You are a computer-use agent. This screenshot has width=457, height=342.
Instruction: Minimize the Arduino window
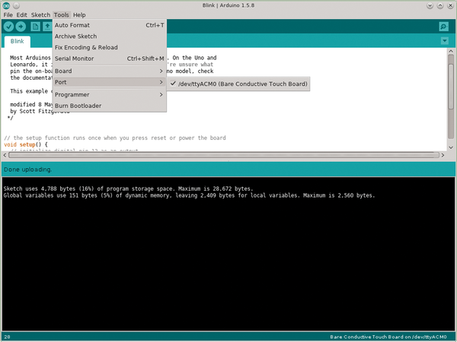click(430, 5)
